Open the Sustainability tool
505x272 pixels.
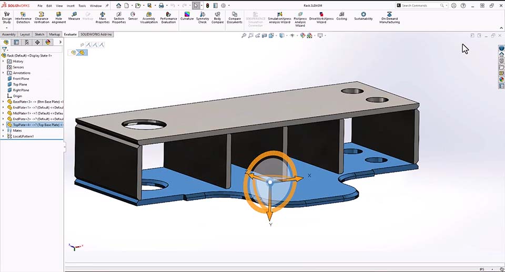363,16
